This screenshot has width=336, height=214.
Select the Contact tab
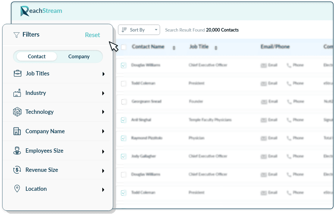(x=37, y=57)
